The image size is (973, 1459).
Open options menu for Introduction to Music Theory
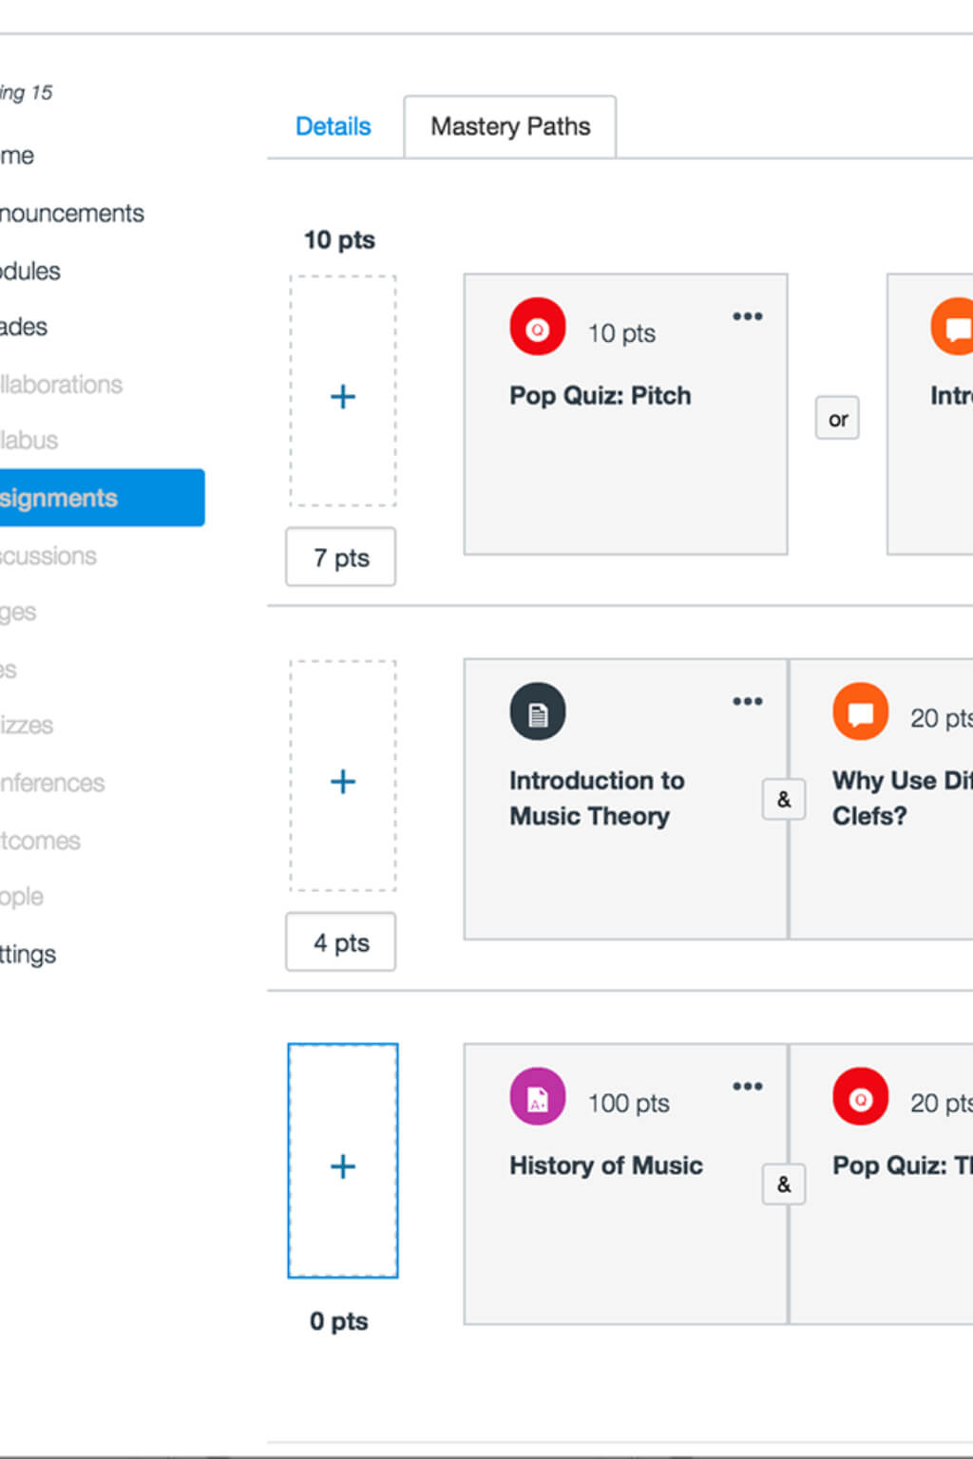pos(748,701)
